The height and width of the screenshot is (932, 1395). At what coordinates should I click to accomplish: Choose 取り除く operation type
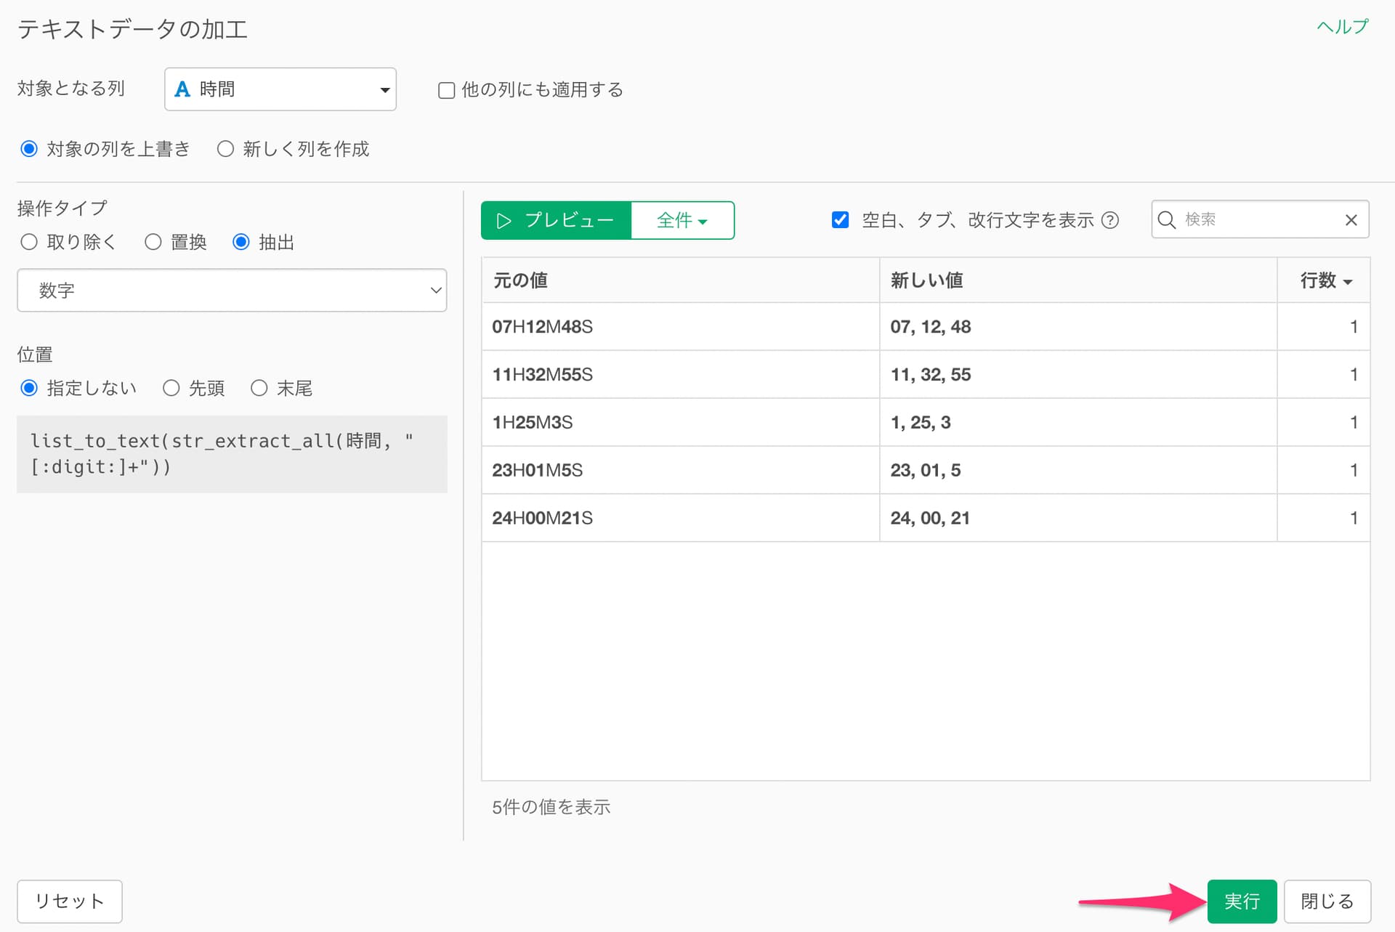coord(29,242)
